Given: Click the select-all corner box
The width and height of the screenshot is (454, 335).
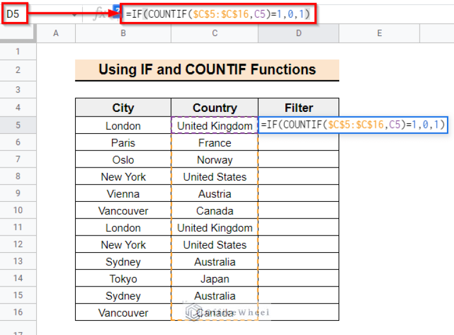Looking at the screenshot, I should pos(18,34).
